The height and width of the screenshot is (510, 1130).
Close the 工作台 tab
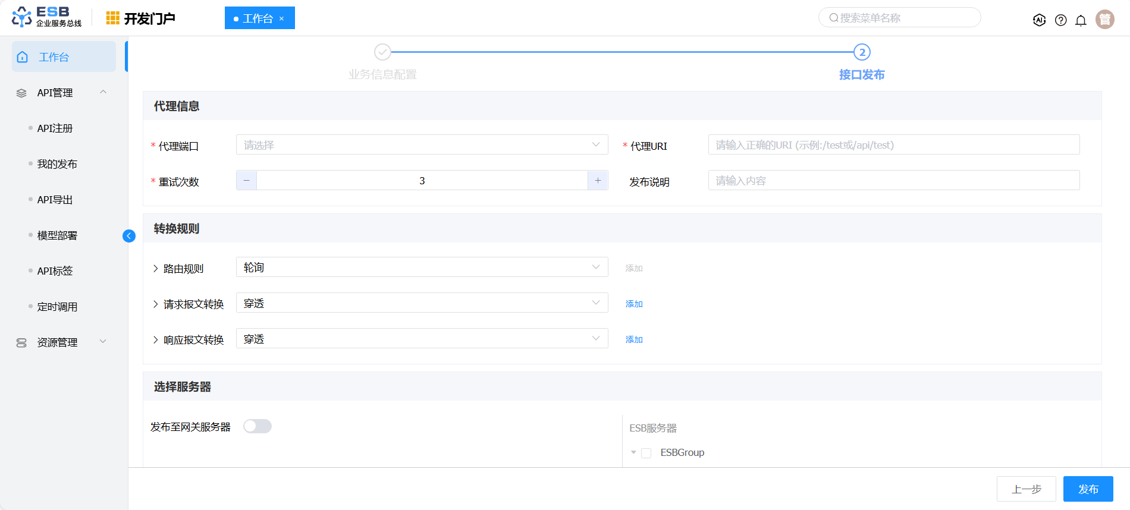[x=282, y=19]
